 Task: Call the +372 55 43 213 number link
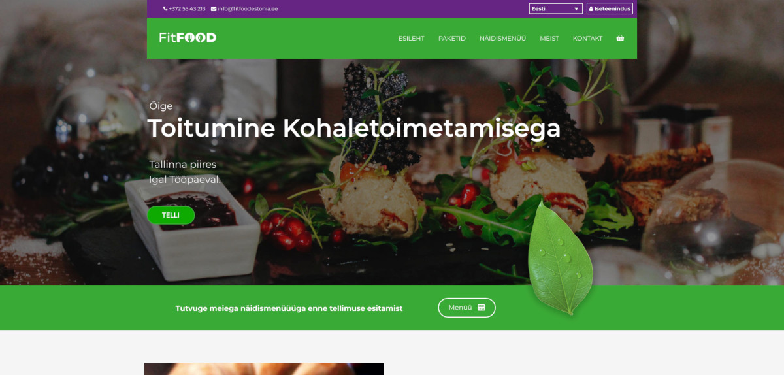(184, 9)
